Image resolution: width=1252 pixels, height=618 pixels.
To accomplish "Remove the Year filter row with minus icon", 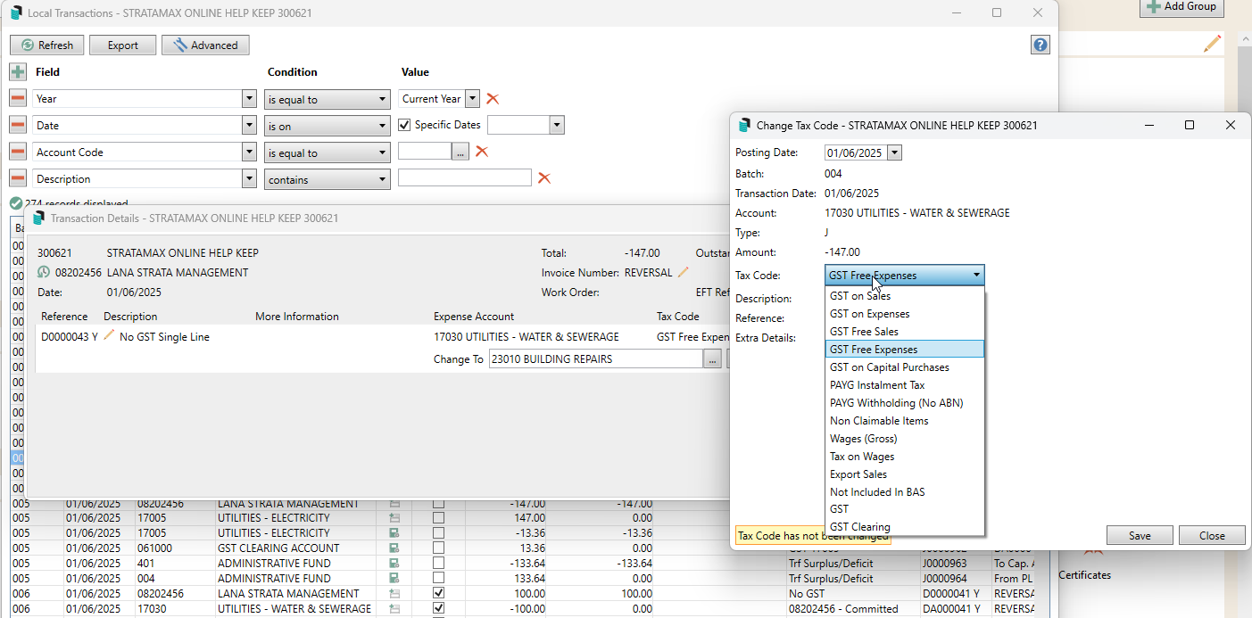I will click(18, 99).
